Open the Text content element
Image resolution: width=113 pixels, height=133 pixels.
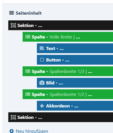(75, 48)
